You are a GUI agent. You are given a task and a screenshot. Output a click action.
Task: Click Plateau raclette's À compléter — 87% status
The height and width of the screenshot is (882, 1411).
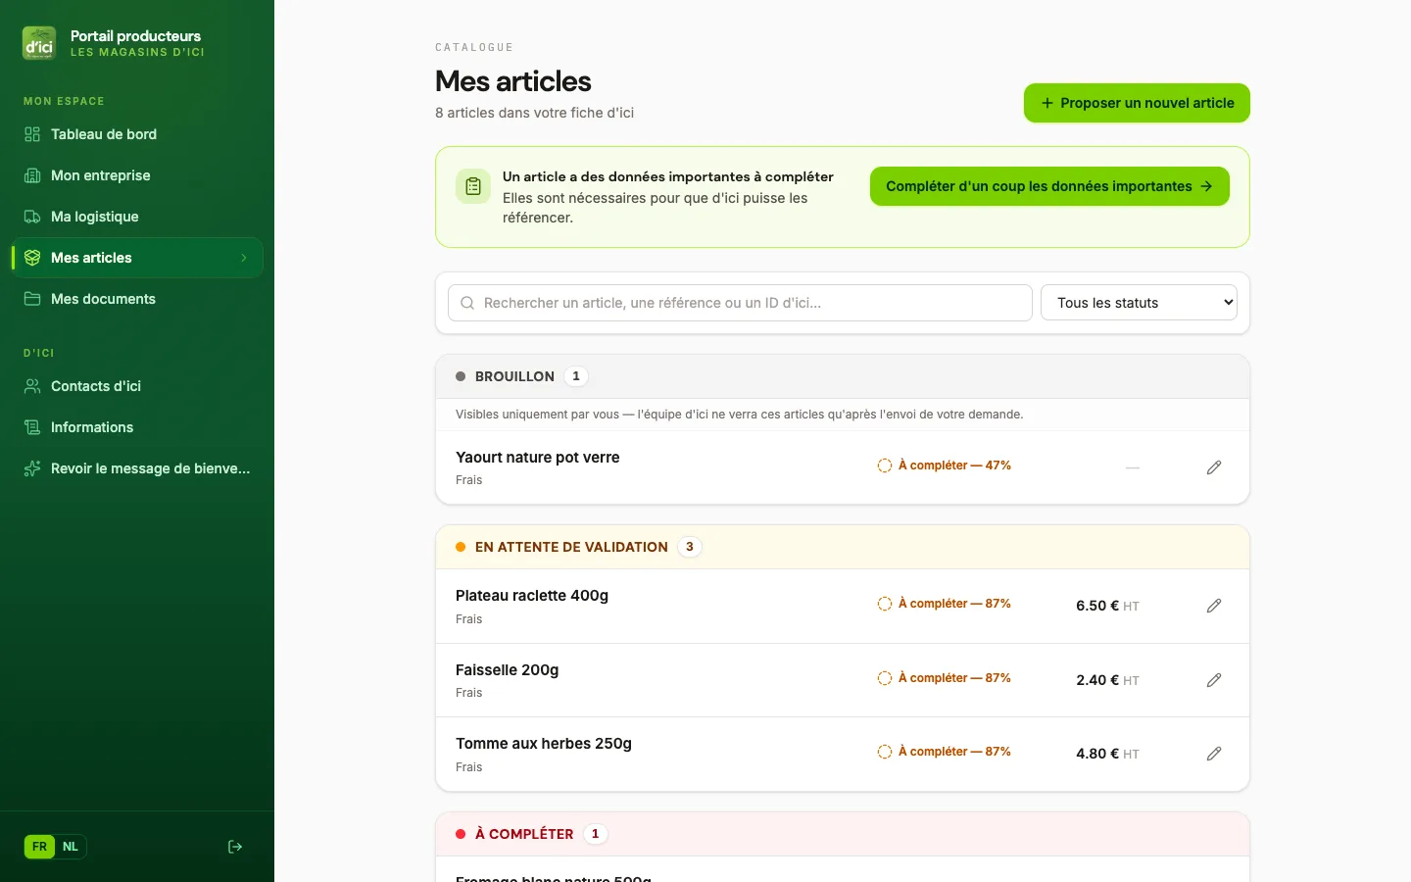[x=945, y=604]
